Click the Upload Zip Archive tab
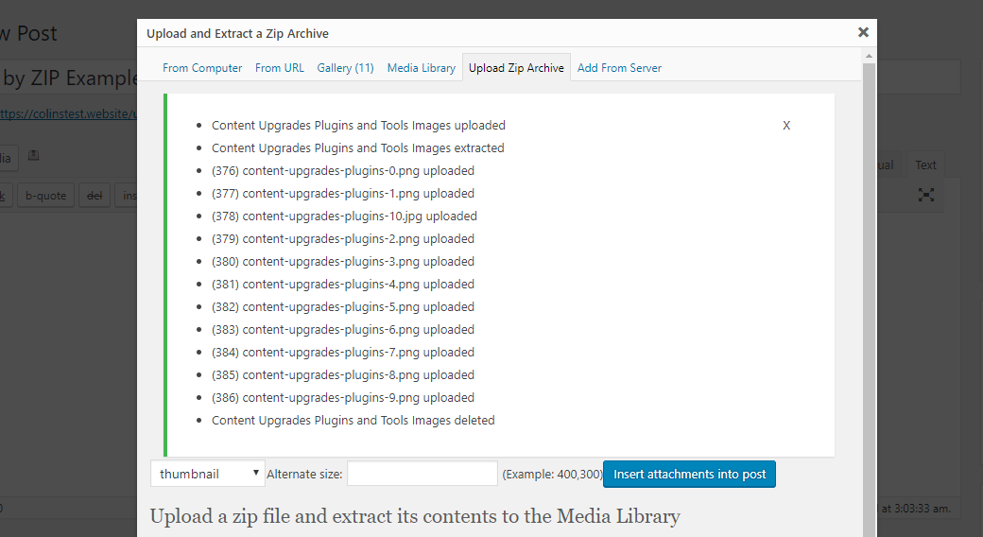 [x=516, y=68]
